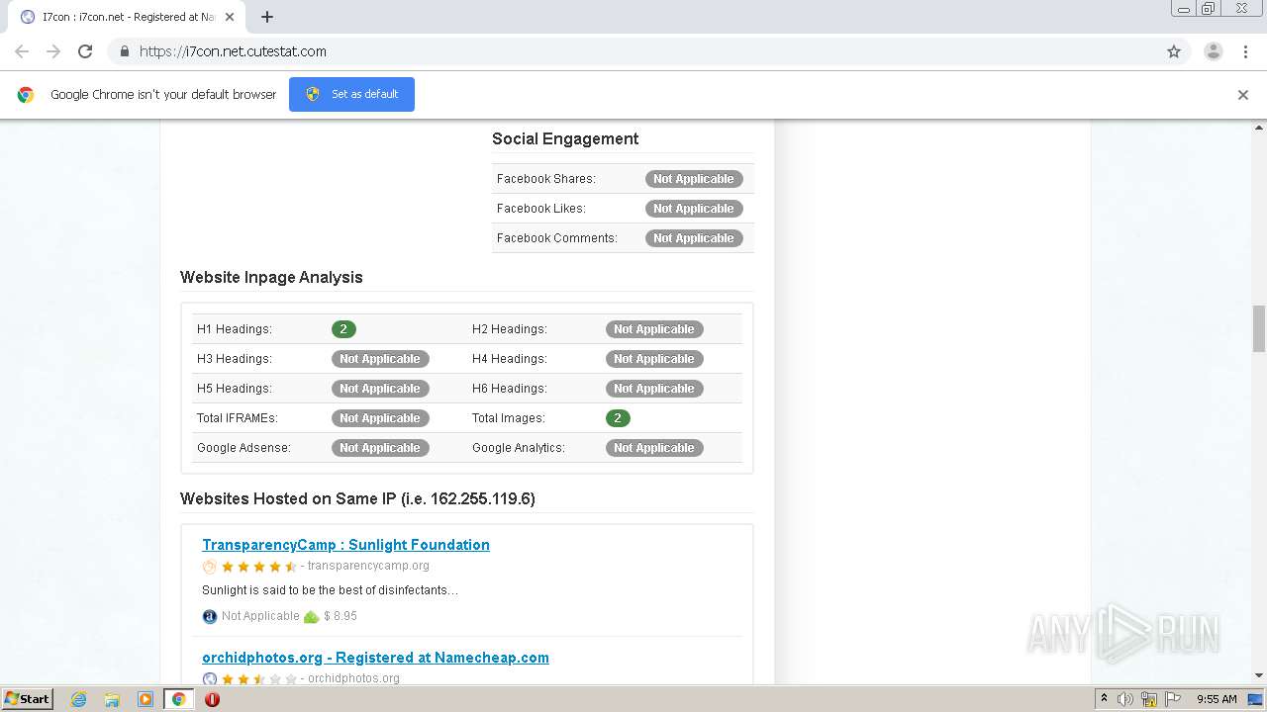Click the Social Engagement heading
The image size is (1267, 712).
pos(565,139)
